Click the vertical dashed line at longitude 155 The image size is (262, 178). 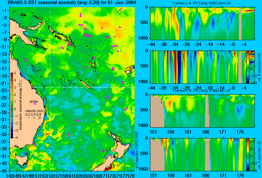tap(50, 89)
